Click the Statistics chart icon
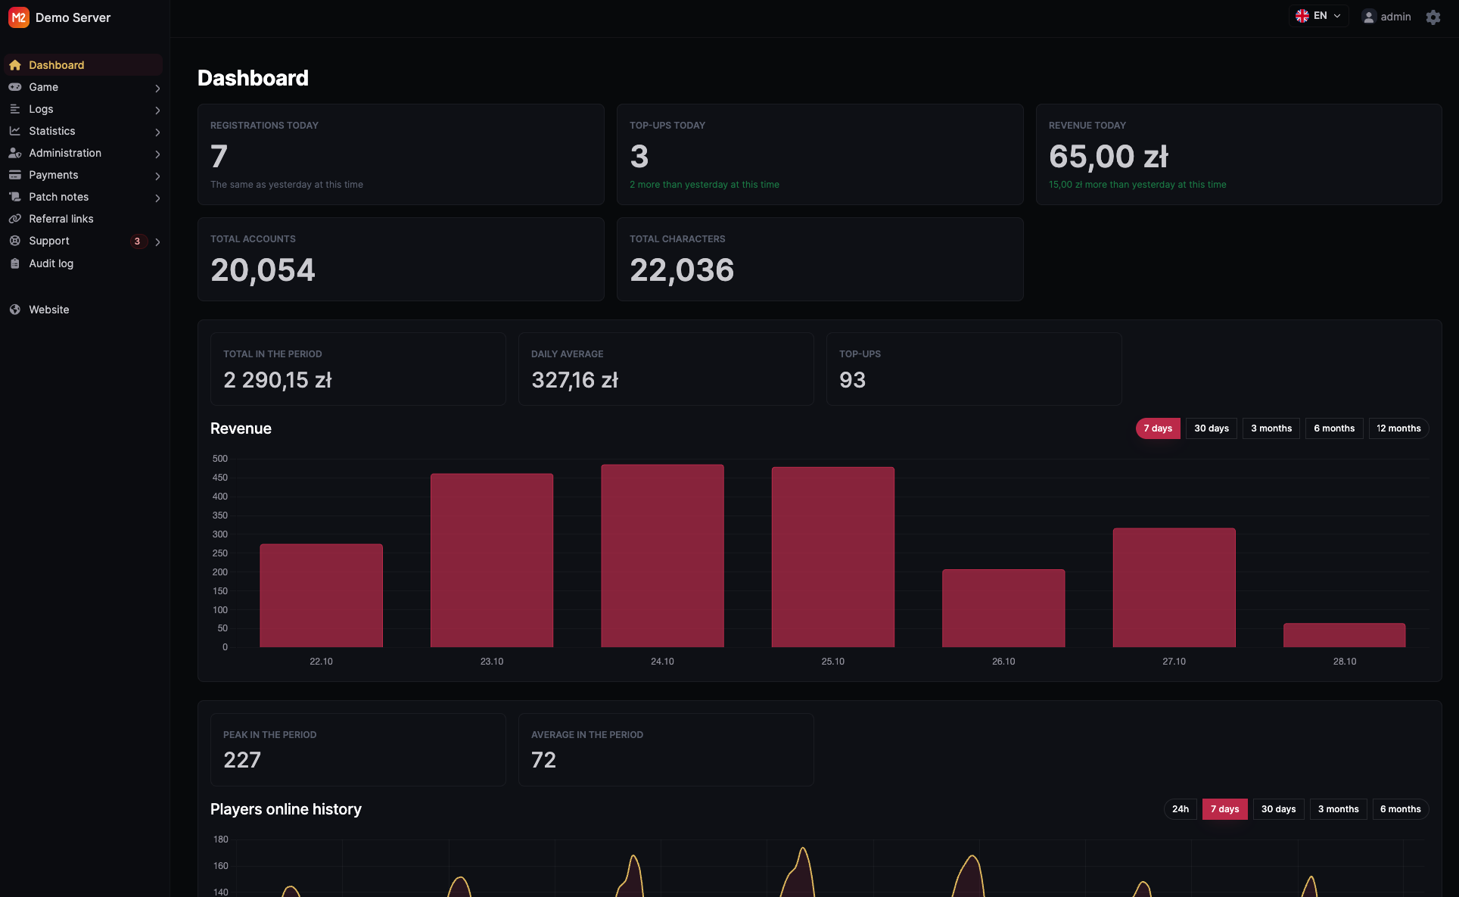This screenshot has width=1459, height=897. click(15, 131)
